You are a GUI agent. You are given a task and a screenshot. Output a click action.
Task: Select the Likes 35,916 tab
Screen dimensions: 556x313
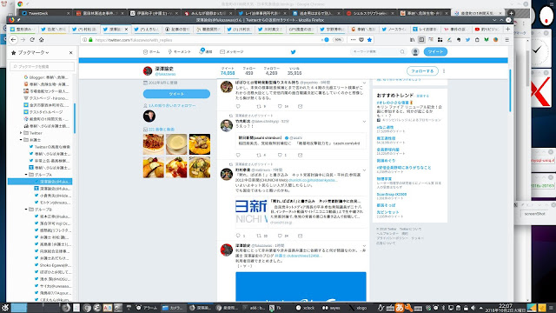(295, 71)
